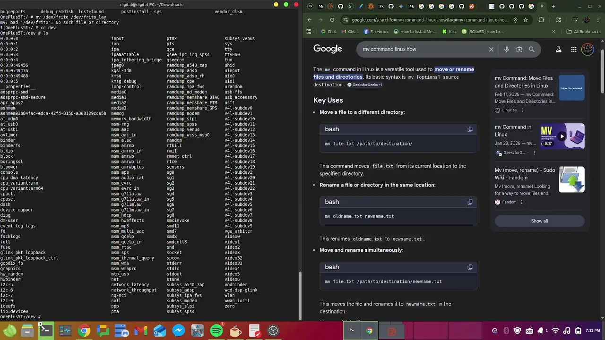Click the Chrome reload button
Screen dimensions: 605x340
pos(332,20)
